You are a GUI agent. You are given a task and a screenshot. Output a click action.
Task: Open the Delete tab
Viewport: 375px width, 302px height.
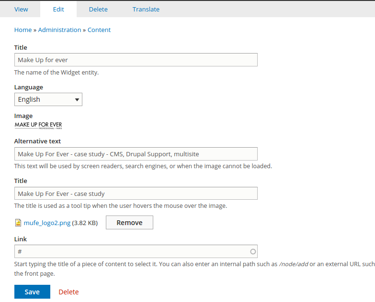point(98,9)
